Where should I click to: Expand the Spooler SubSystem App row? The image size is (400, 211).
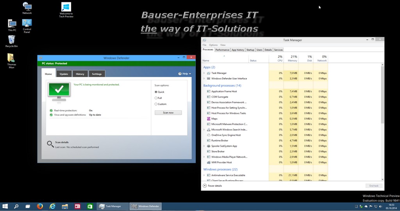click(204, 146)
